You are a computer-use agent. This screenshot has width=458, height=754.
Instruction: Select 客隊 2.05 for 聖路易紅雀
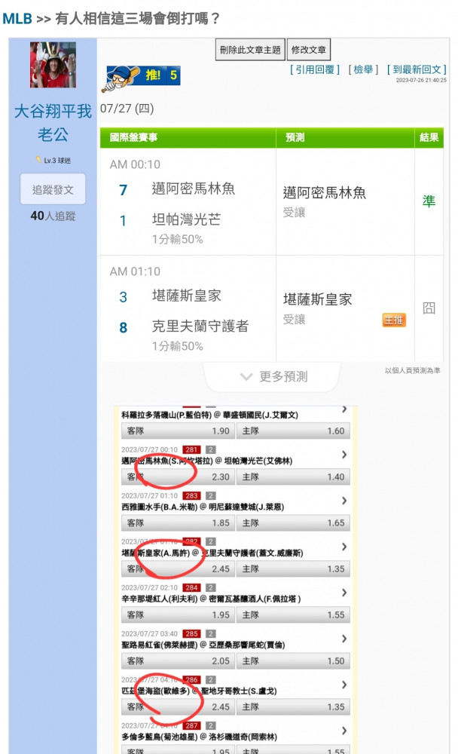click(177, 661)
